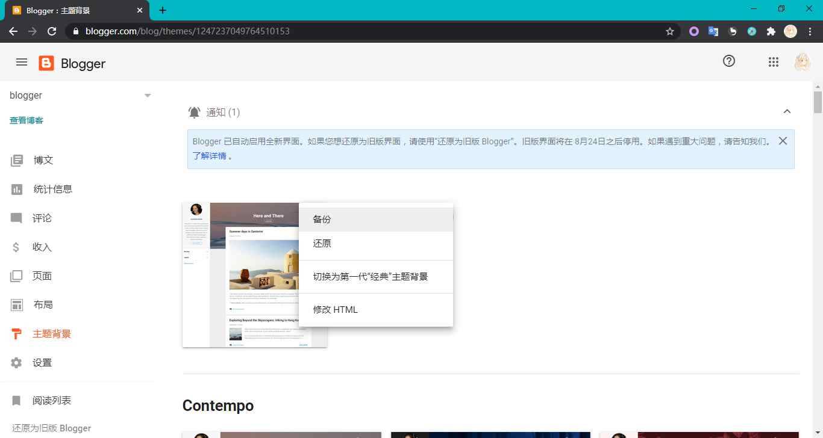Open 布局 in the sidebar
The image size is (823, 438).
pos(43,305)
